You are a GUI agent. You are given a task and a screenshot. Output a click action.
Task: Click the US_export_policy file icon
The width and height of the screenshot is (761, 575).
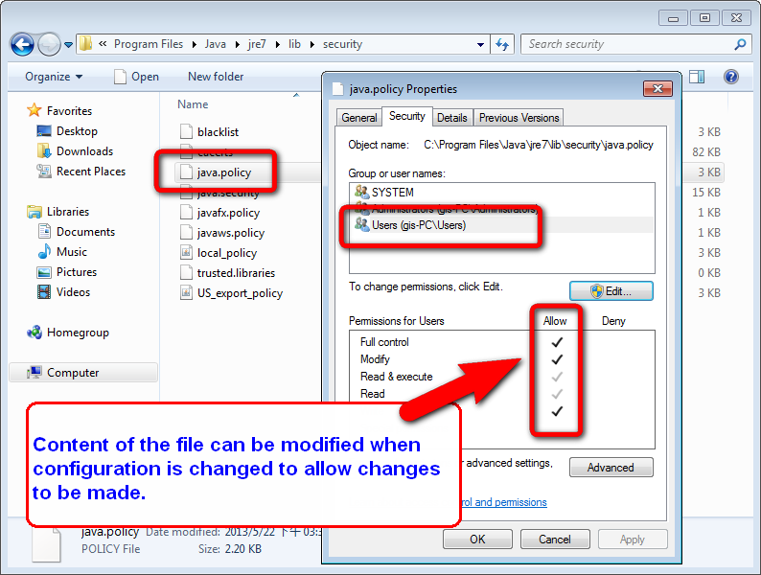tap(186, 293)
